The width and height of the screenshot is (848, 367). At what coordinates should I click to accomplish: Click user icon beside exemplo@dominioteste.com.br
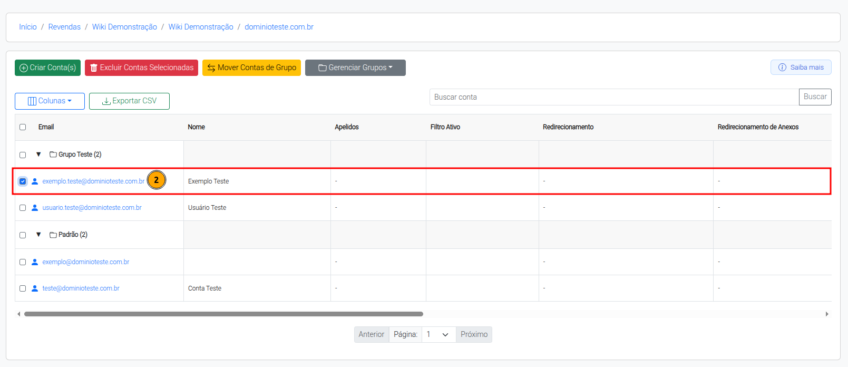tap(35, 262)
